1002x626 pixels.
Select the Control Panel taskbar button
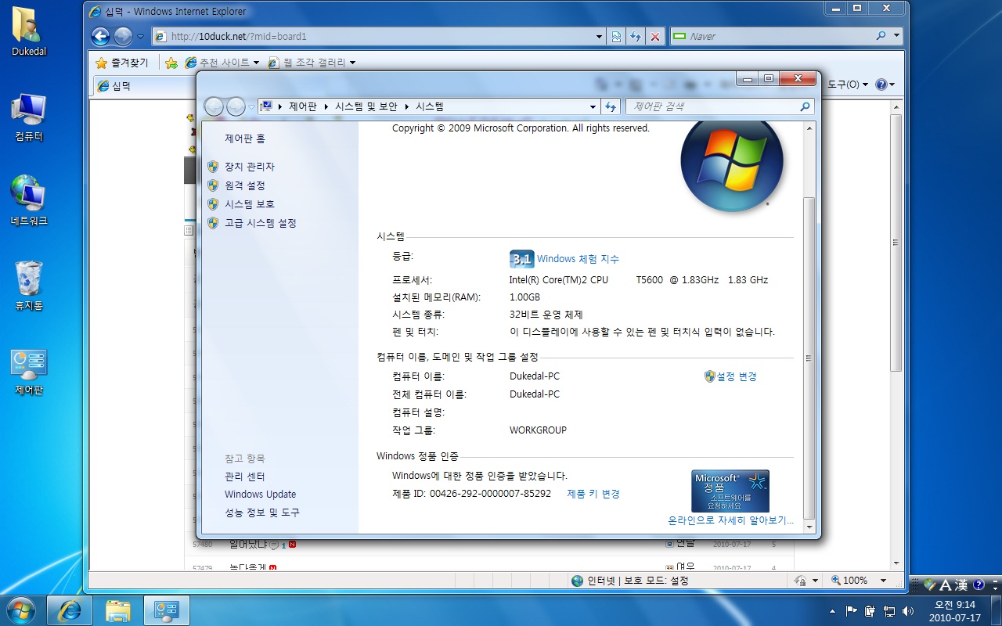[167, 610]
